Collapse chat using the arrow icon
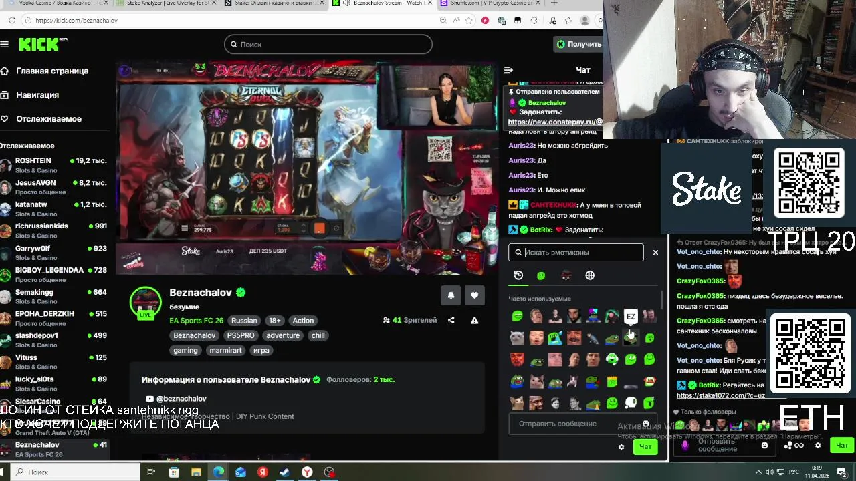Screen dimensions: 856x481 click(x=508, y=69)
